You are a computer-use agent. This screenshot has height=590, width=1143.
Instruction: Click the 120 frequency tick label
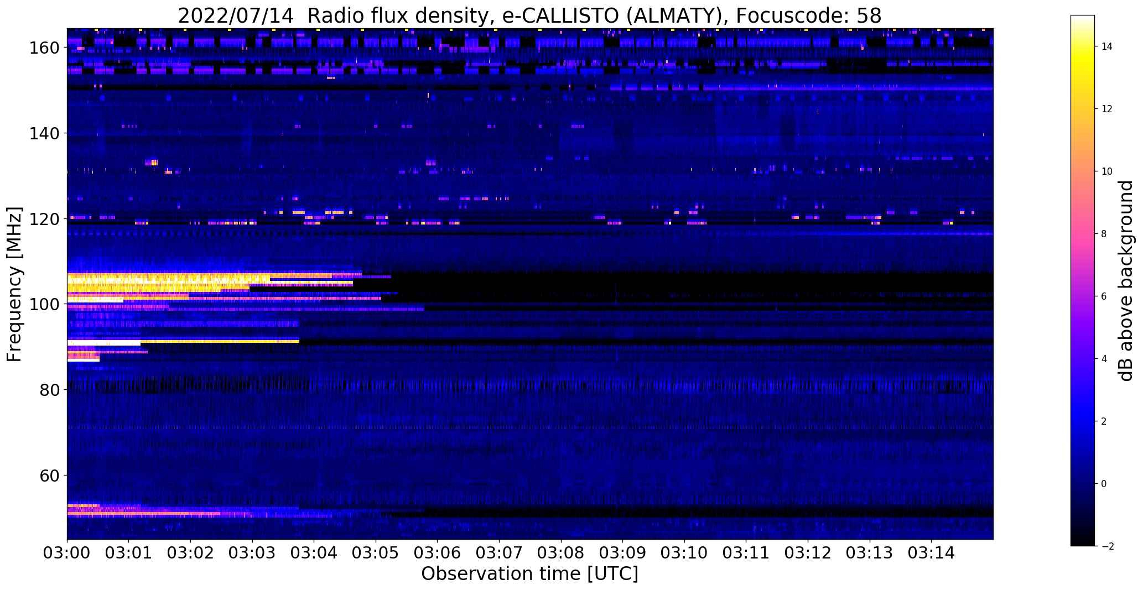44,219
